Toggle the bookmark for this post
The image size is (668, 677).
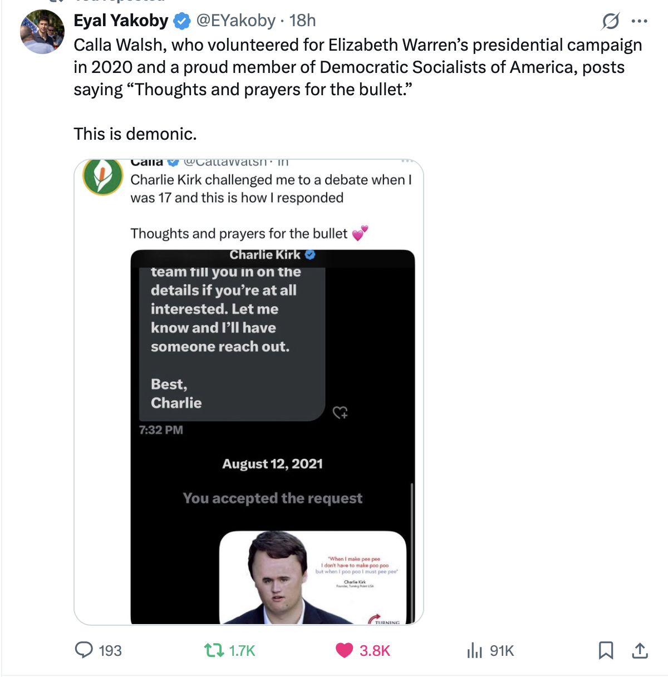(606, 650)
